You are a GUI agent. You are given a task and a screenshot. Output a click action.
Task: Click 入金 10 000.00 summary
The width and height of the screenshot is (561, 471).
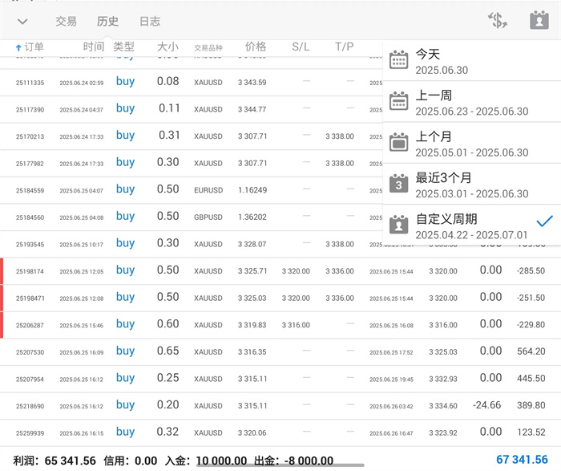pos(206,461)
